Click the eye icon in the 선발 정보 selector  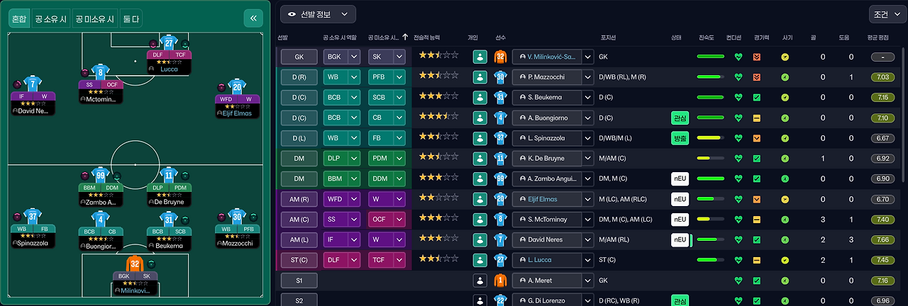coord(292,14)
